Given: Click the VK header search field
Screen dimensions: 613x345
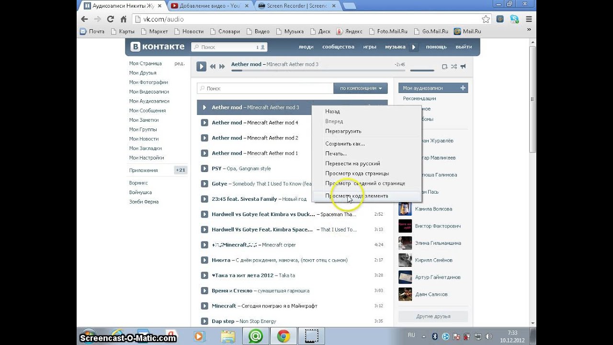Looking at the screenshot, I should 229,47.
